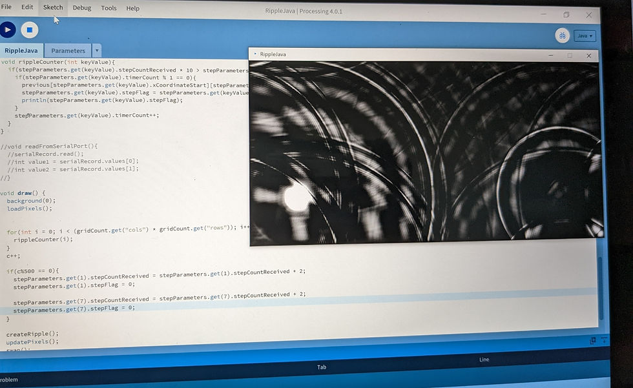
Task: Open the Java mode dropdown
Action: coord(585,36)
